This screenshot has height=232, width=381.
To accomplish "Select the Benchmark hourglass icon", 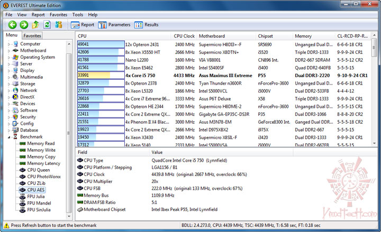I will (15, 137).
